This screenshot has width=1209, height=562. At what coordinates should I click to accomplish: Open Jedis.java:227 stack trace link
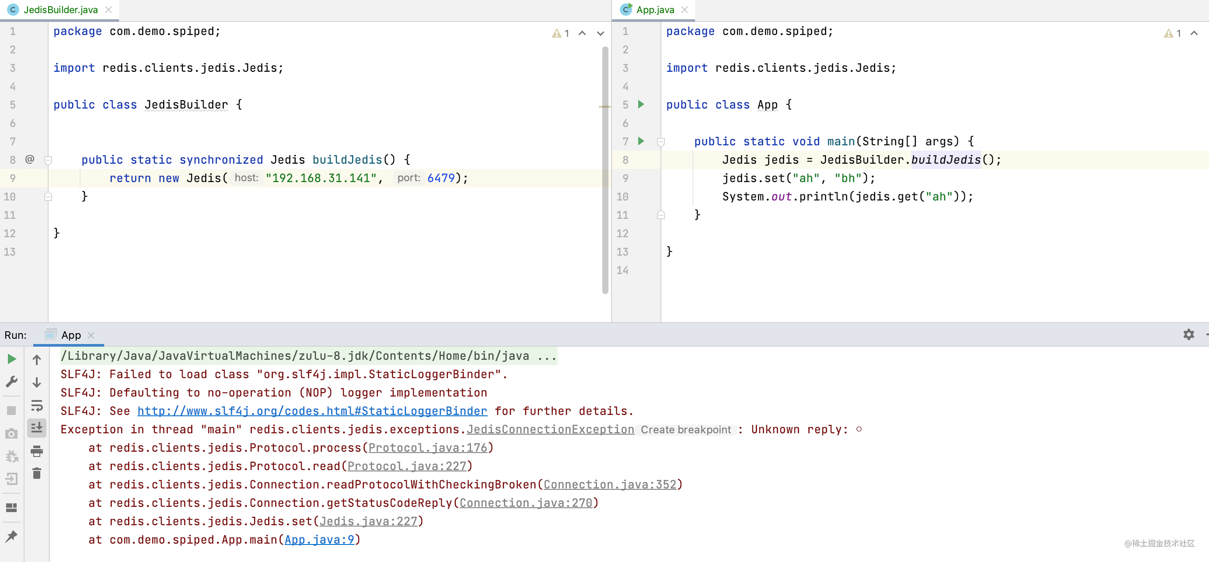click(368, 521)
